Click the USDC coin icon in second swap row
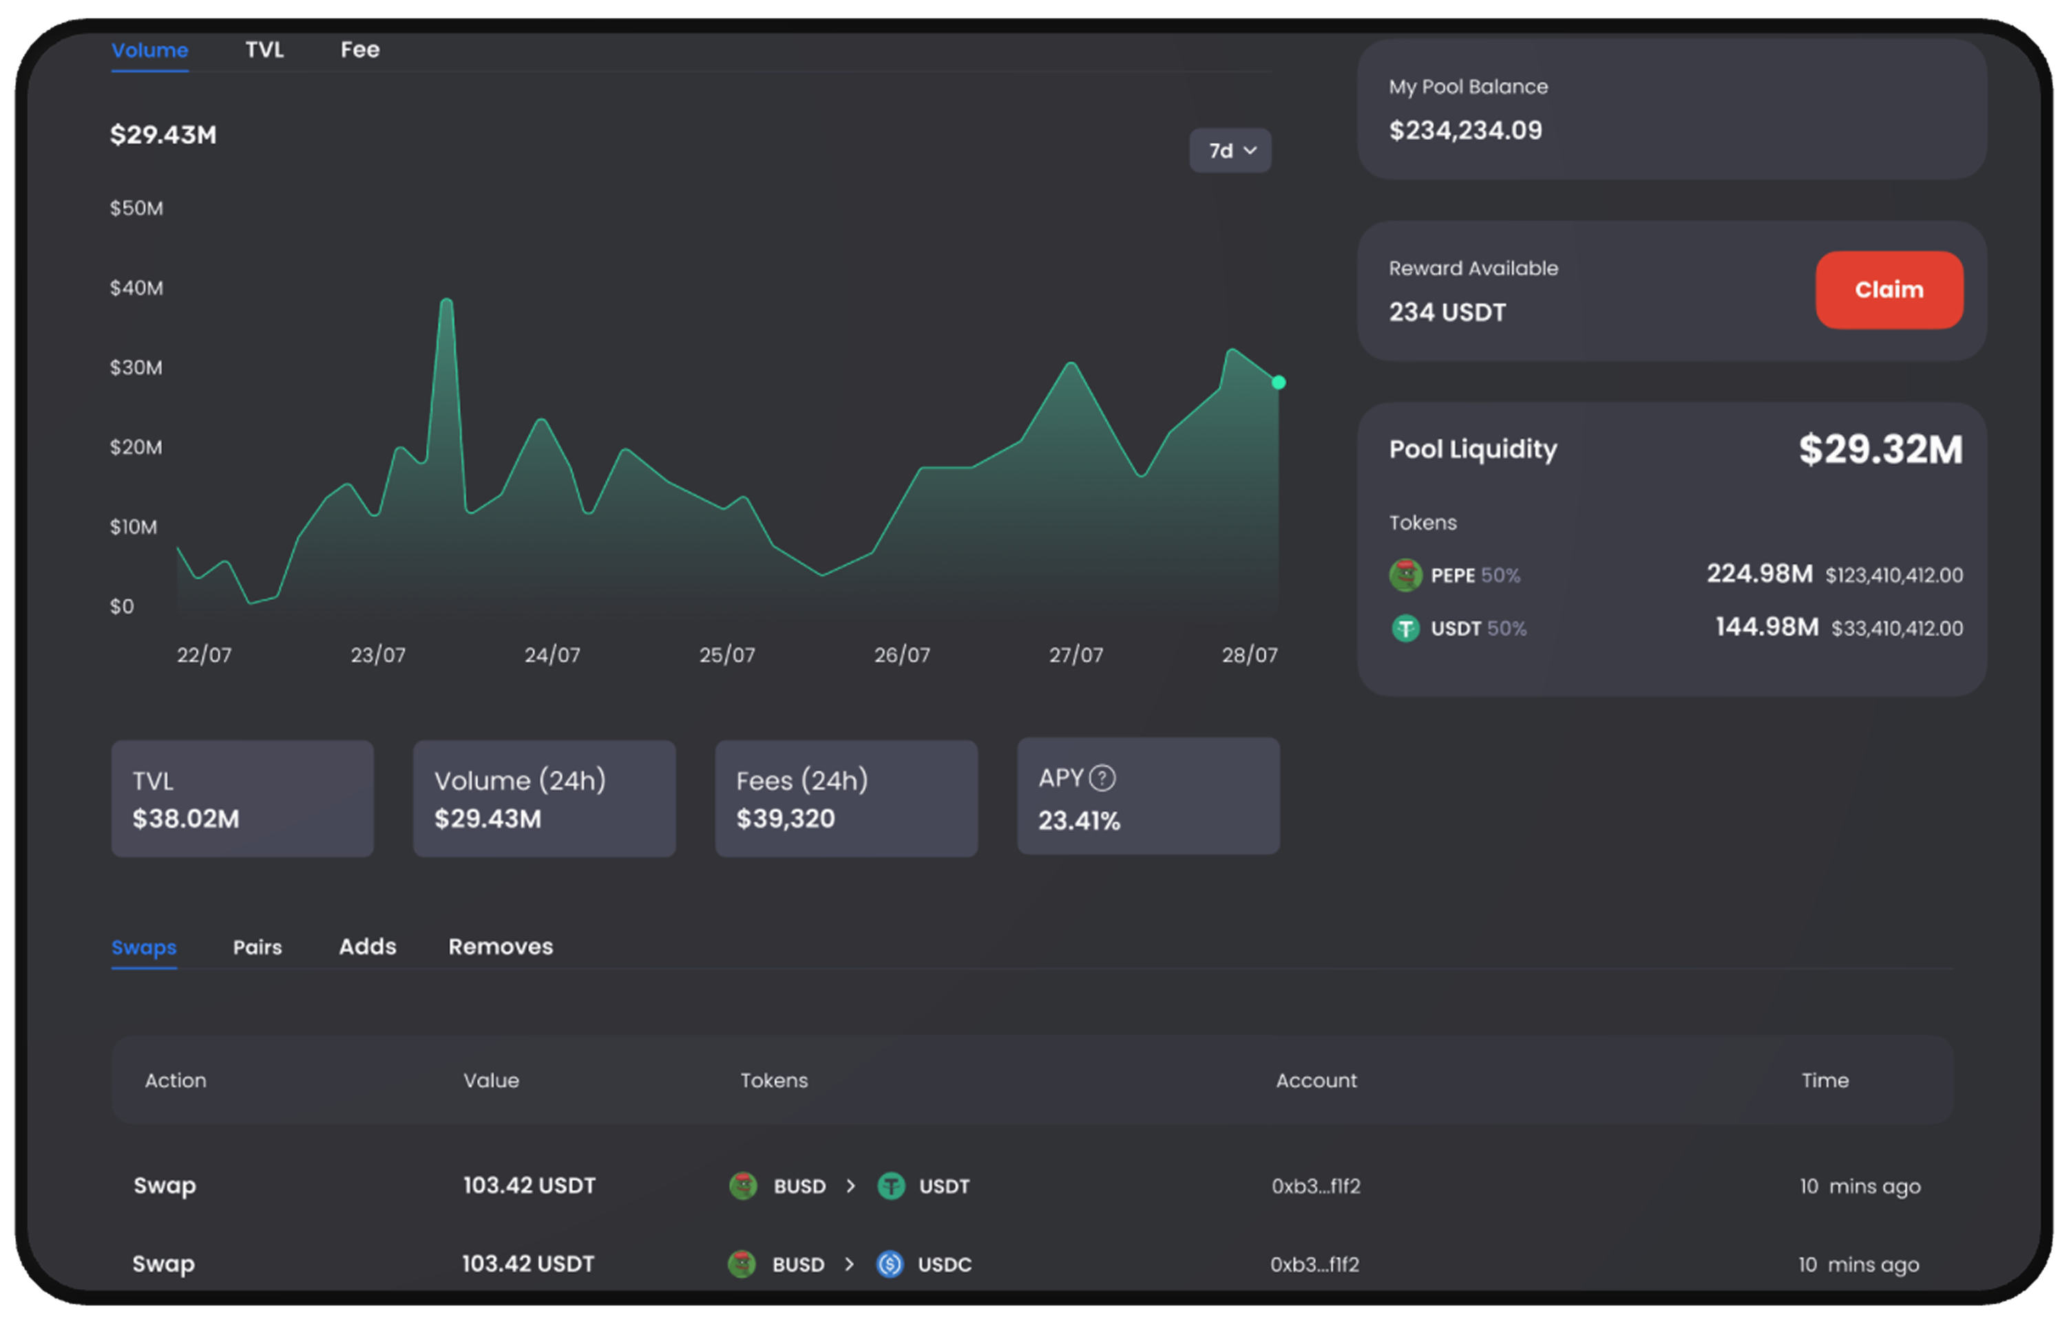 pyautogui.click(x=891, y=1264)
